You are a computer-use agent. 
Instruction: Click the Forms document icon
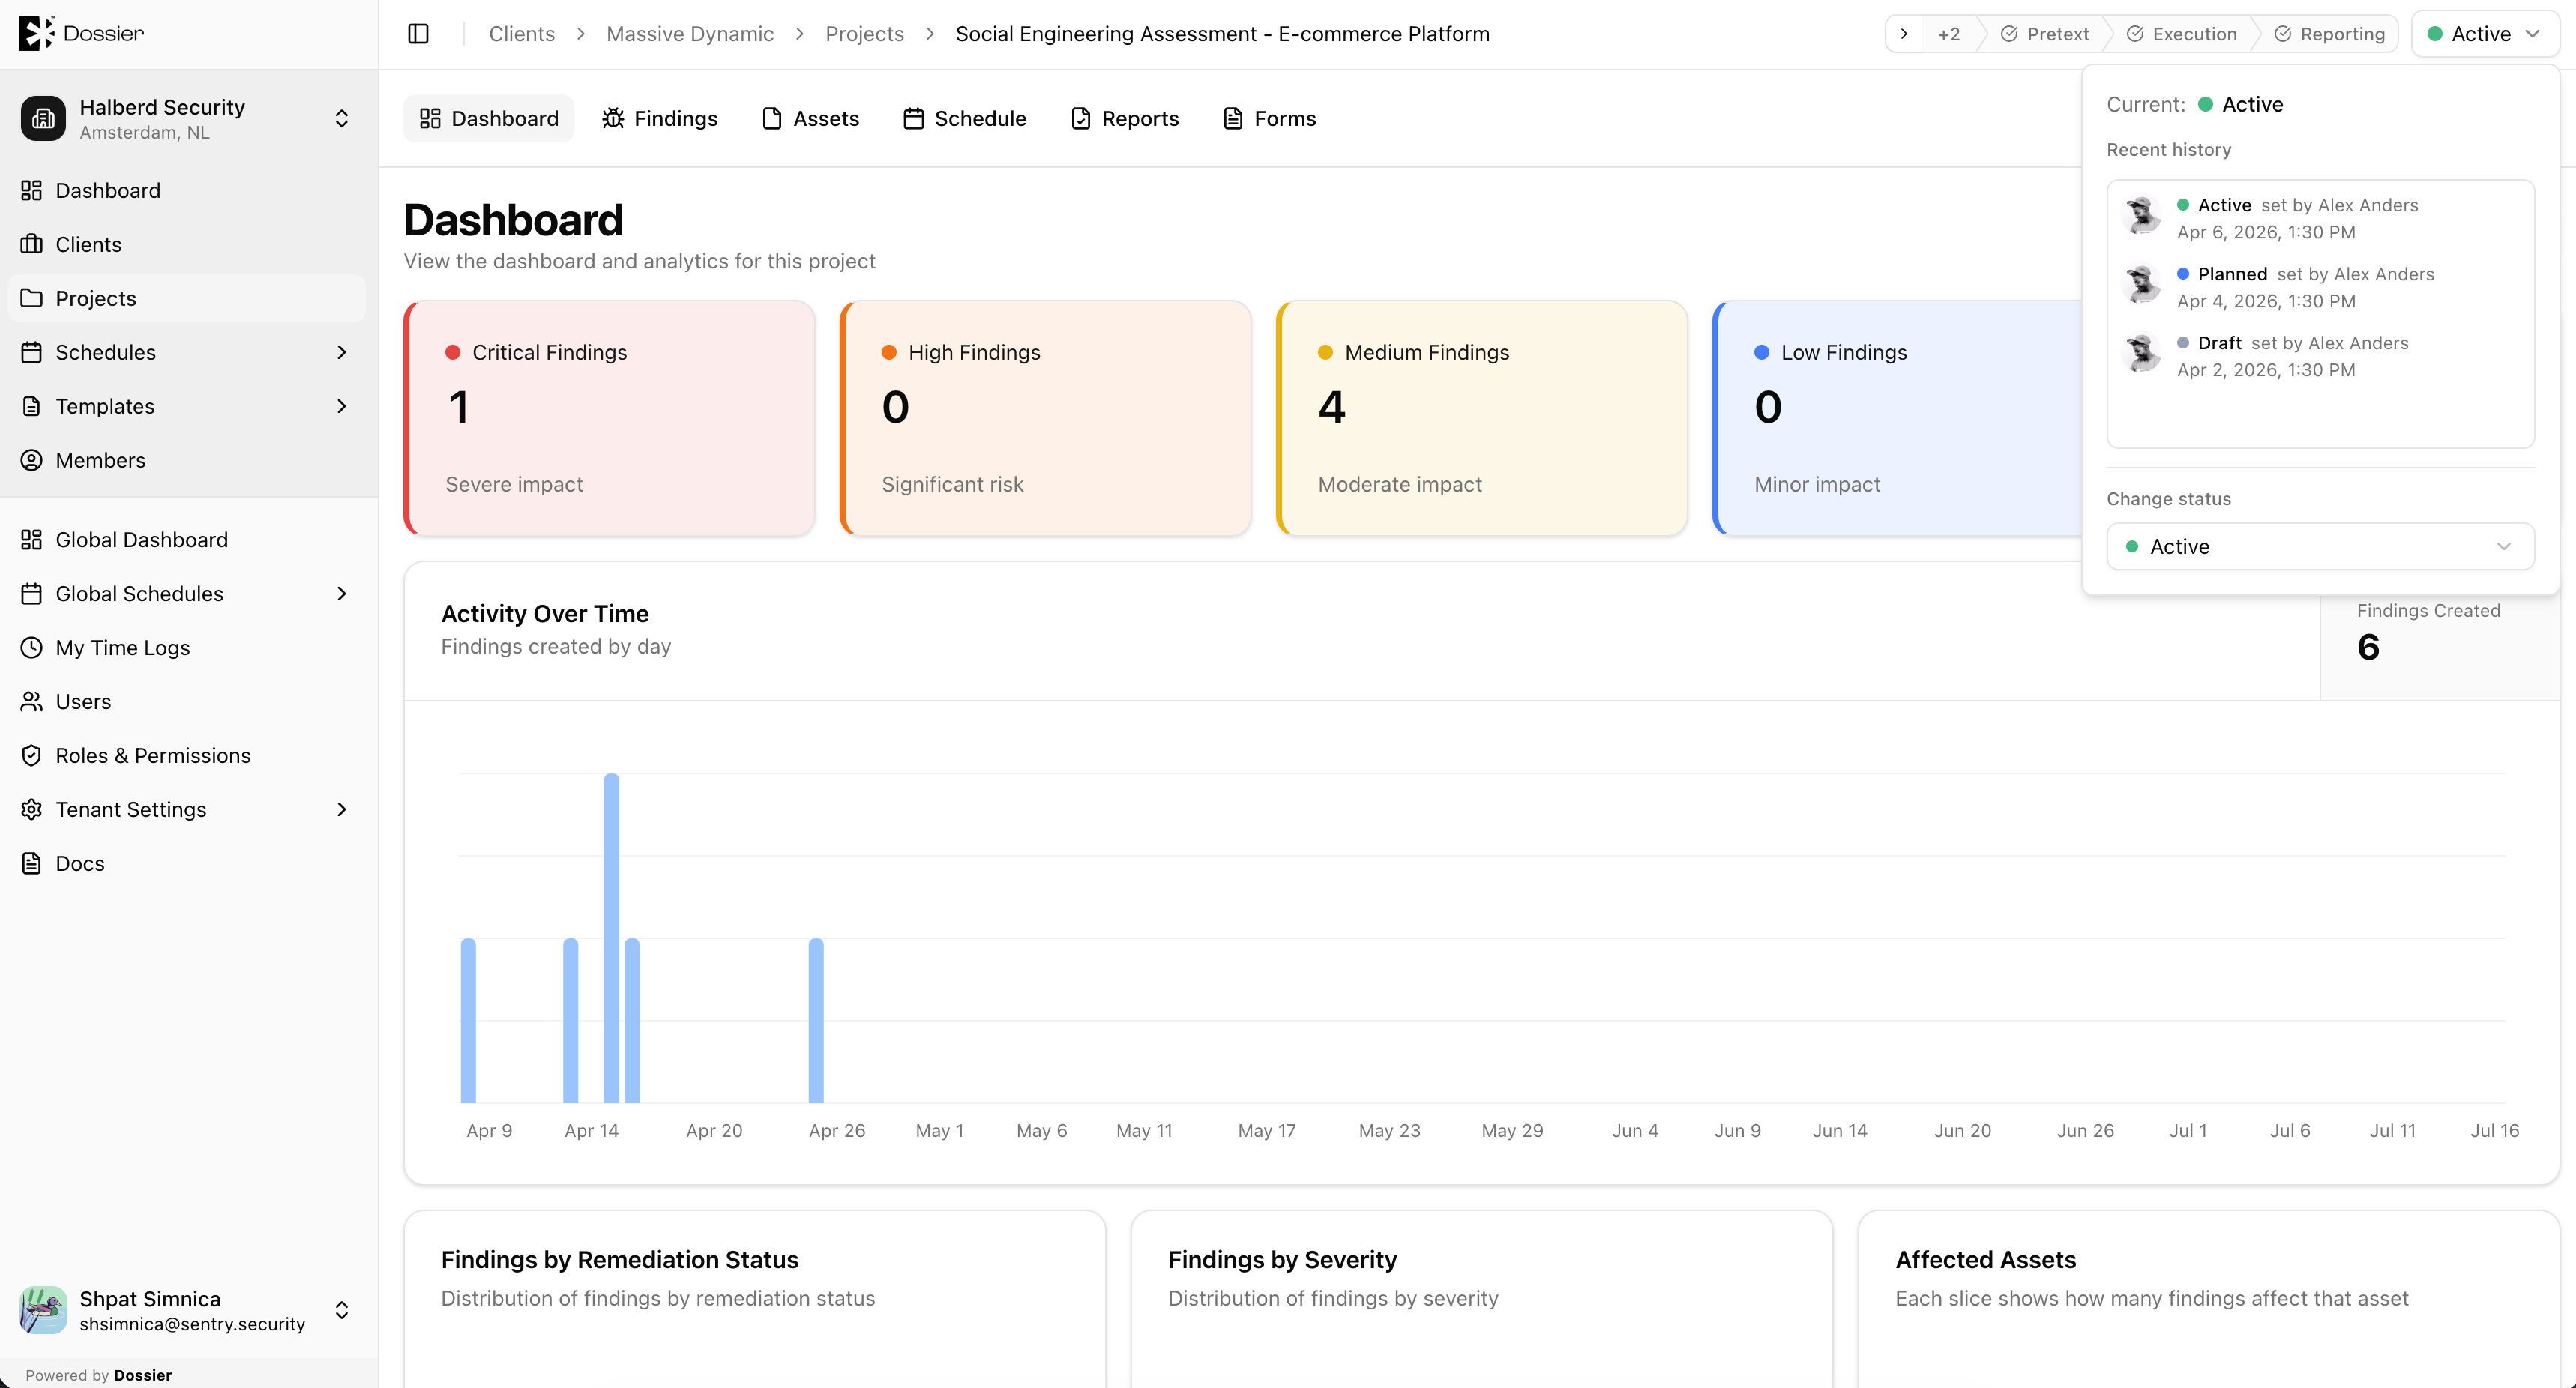(x=1233, y=118)
